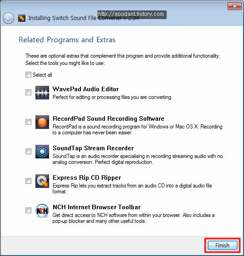The width and height of the screenshot is (244, 256).
Task: Click the 'Installing Switch Sound File Converter' title
Action: (x=84, y=18)
